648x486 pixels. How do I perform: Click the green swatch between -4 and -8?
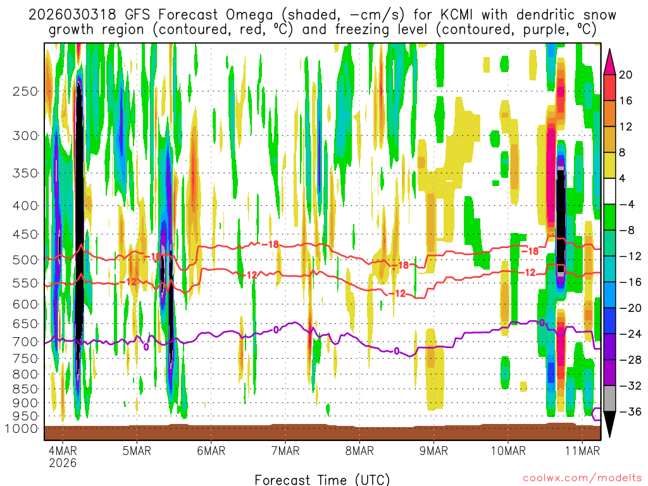click(609, 217)
